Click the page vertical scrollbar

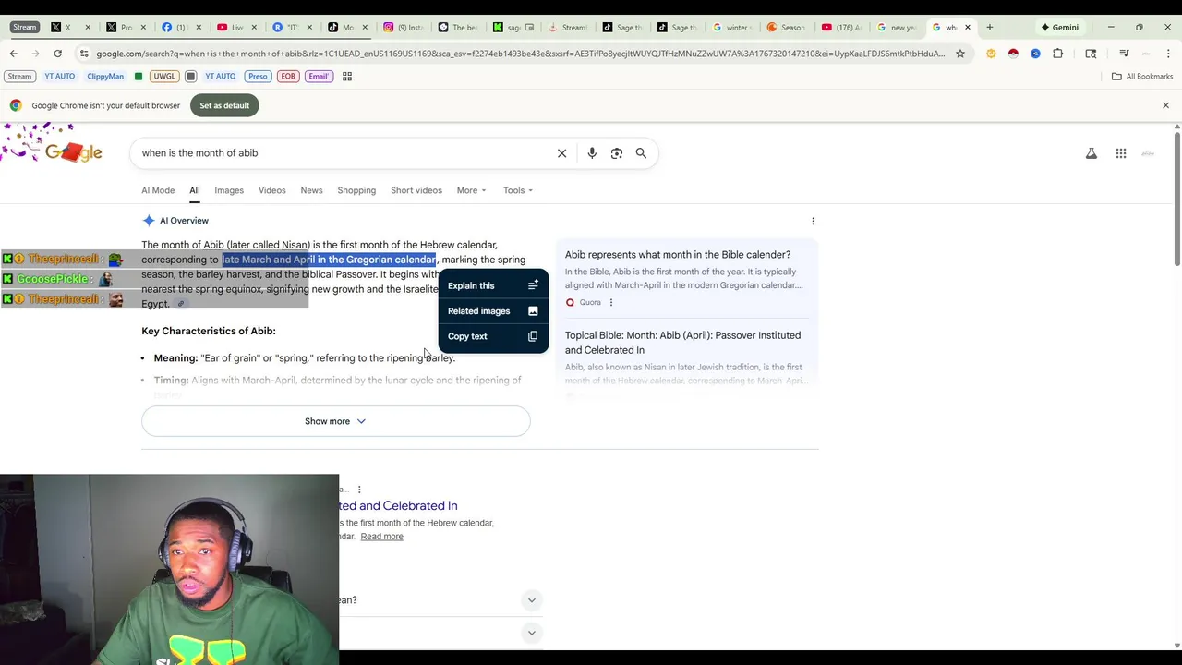click(1176, 199)
